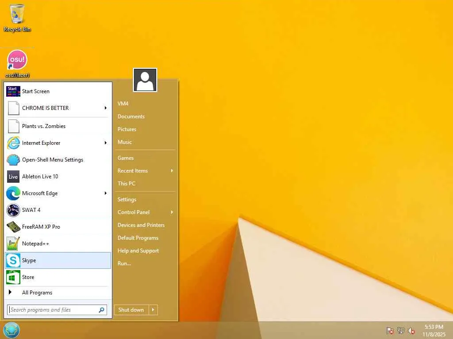Click the Microsoft Edge logo icon
The image size is (453, 339).
point(13,193)
